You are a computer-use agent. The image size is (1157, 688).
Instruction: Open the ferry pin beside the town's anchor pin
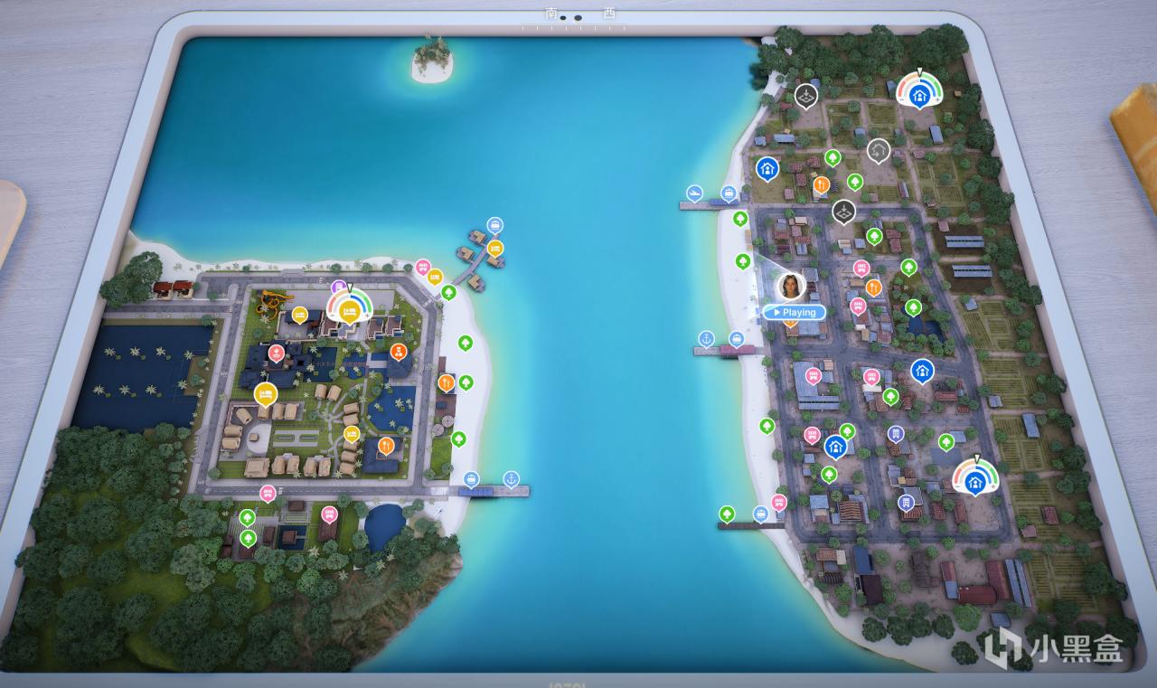[737, 339]
